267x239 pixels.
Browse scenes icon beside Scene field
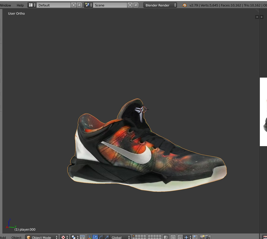tap(88, 5)
